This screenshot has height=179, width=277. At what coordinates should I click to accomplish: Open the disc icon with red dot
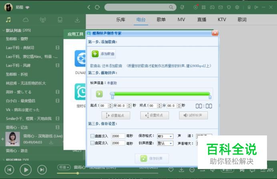coord(196,7)
